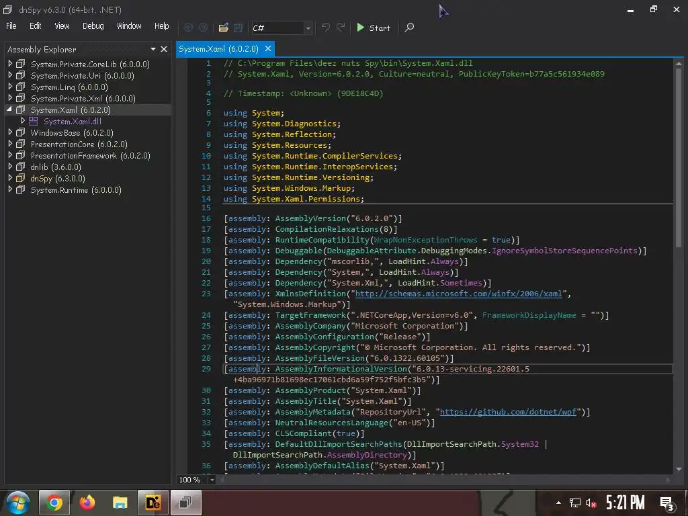This screenshot has width=688, height=516.
Task: Click the muted volume tray icon
Action: click(591, 503)
